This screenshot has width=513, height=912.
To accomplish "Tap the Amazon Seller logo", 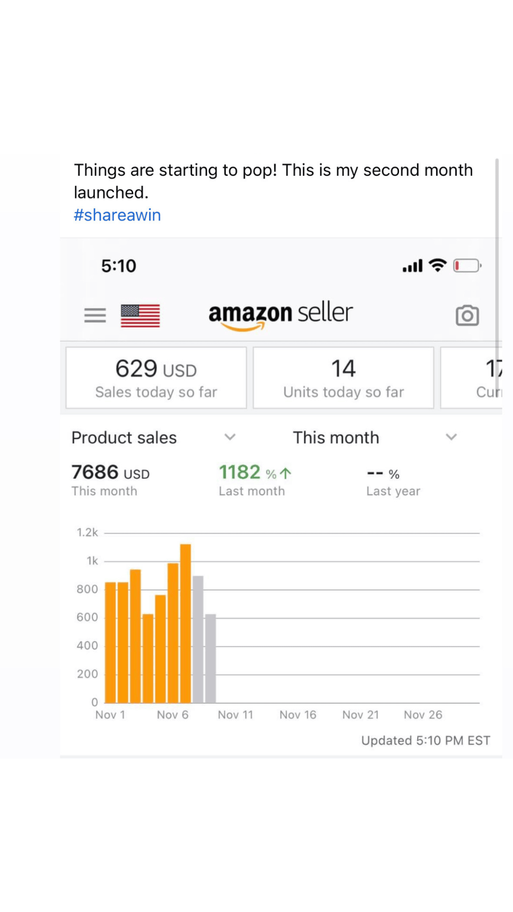I will click(x=281, y=314).
